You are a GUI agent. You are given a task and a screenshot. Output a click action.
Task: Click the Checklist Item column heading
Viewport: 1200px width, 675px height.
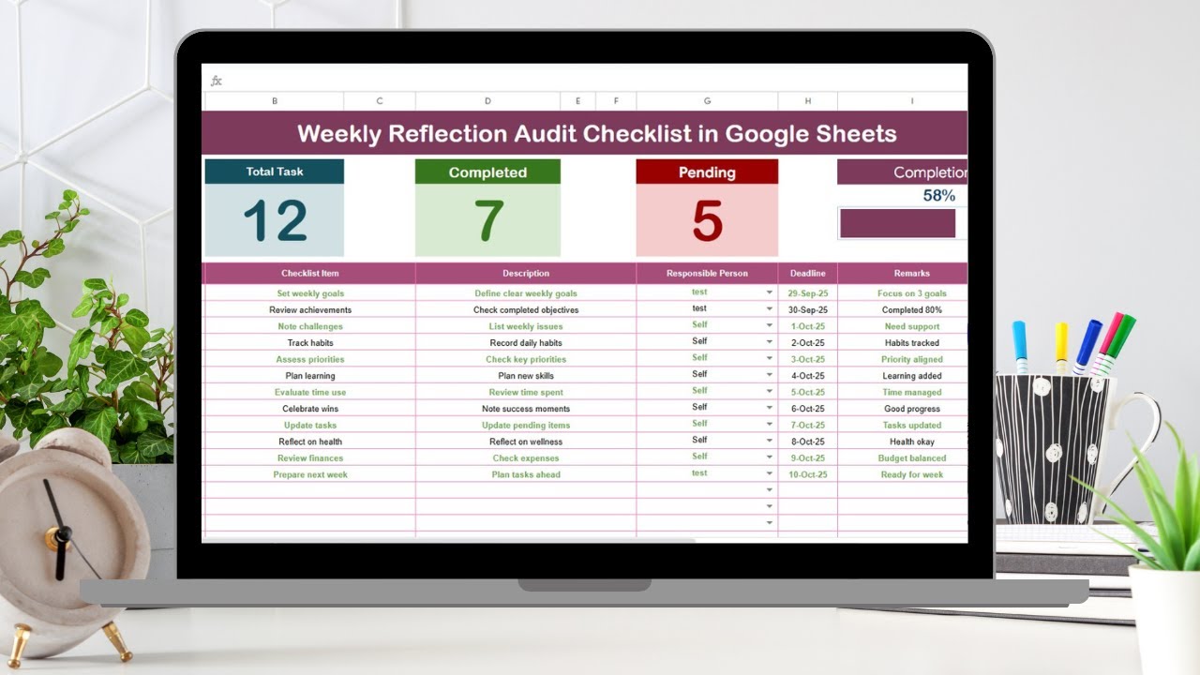click(x=310, y=274)
